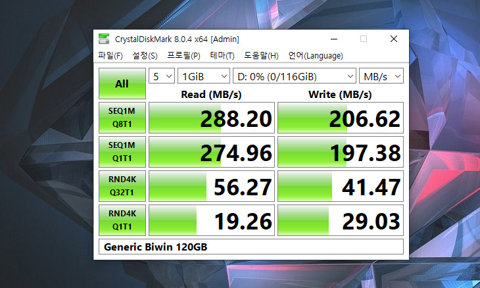Expand the D: 0% (0/116GiB) drive dropdown
Viewport: 480px width, 288px height.
[295, 76]
